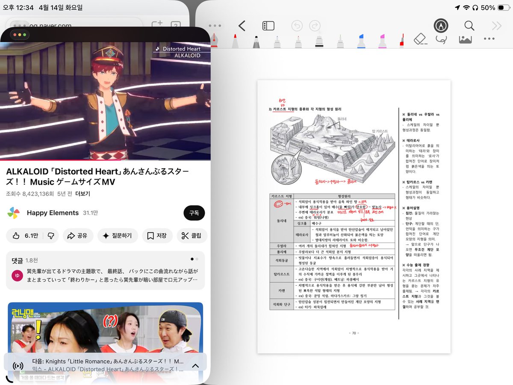Screen dimensions: 513x385
Task: Tap the status bar clock 오후 12:34
Action: tap(18, 8)
